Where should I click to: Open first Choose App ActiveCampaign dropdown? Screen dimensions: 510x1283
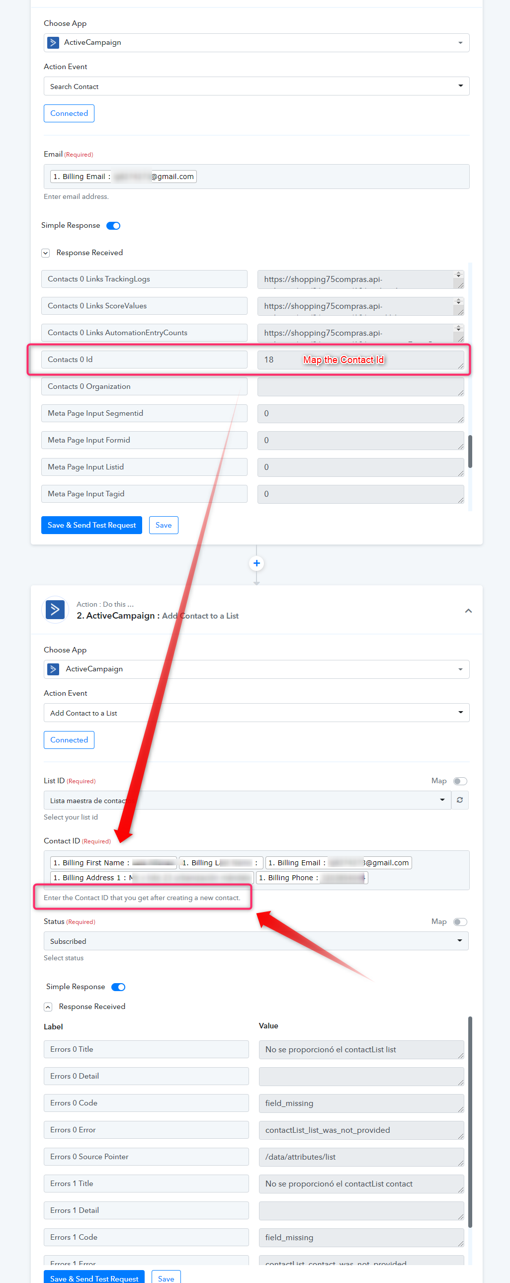click(256, 43)
